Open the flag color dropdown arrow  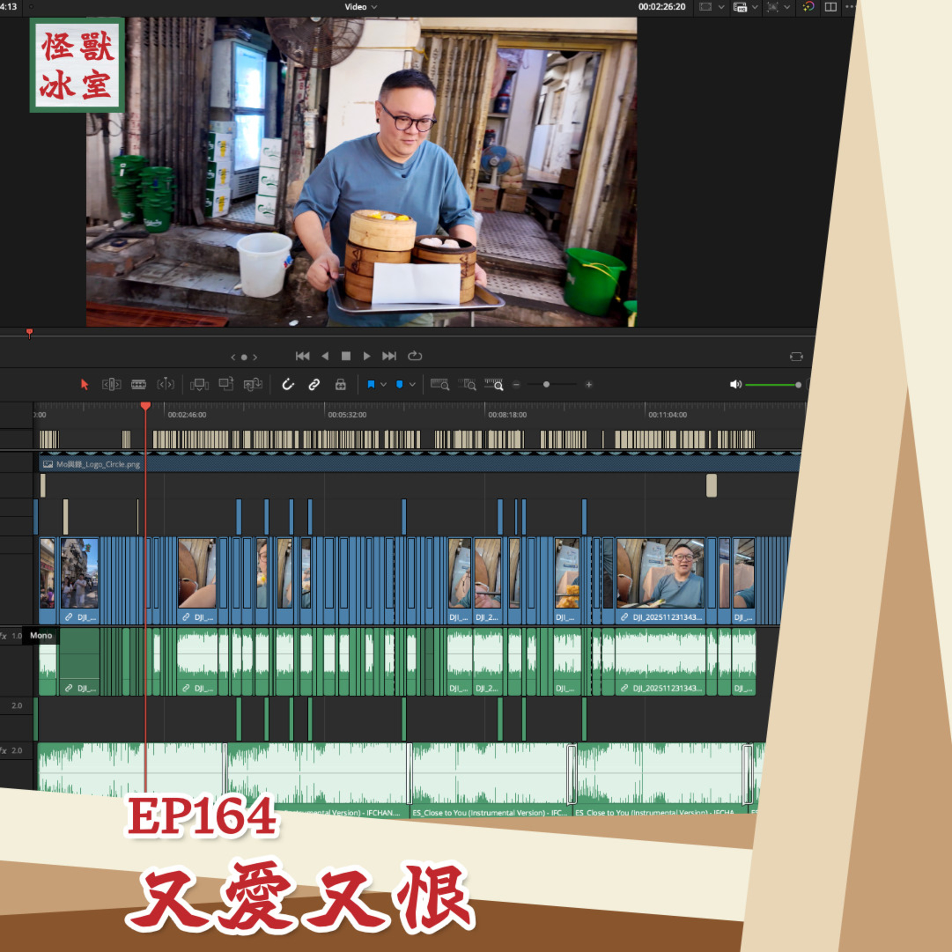click(383, 384)
